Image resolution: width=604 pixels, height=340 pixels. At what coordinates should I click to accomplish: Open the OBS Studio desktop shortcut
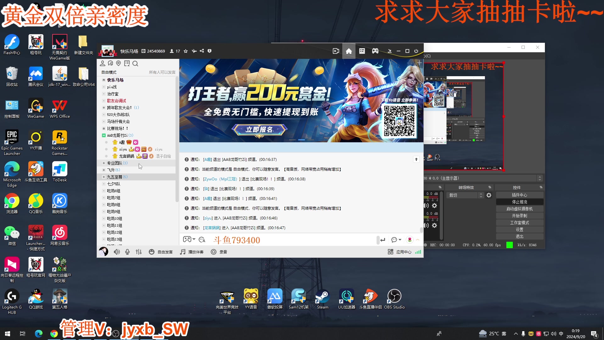394,299
